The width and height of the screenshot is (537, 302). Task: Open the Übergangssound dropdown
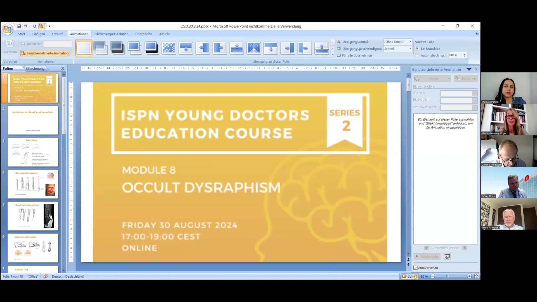click(x=411, y=42)
